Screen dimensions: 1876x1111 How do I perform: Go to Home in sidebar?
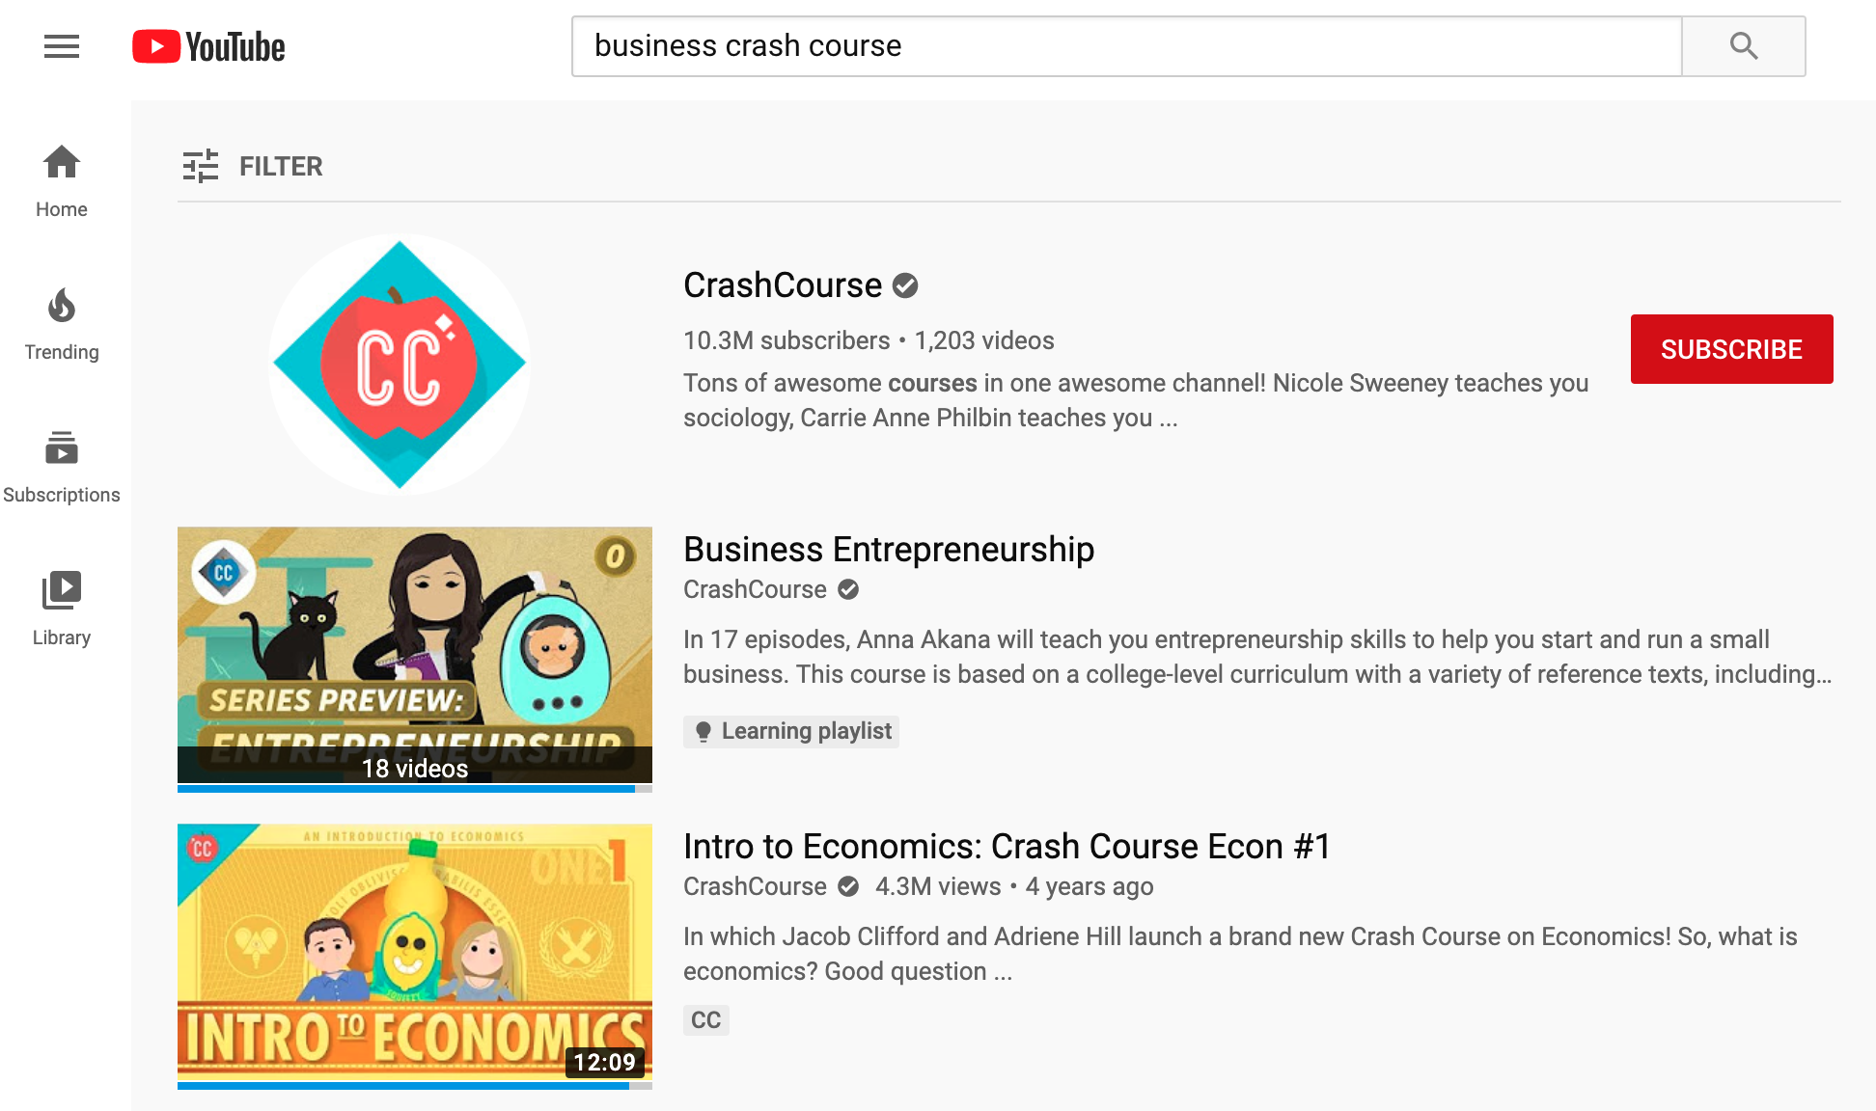click(62, 181)
